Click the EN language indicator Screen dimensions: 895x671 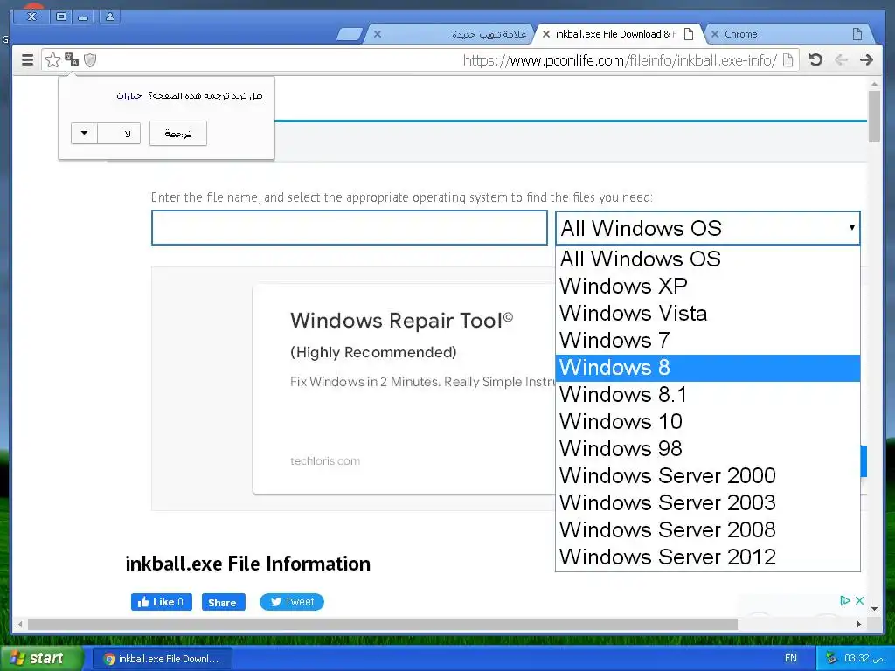[790, 658]
